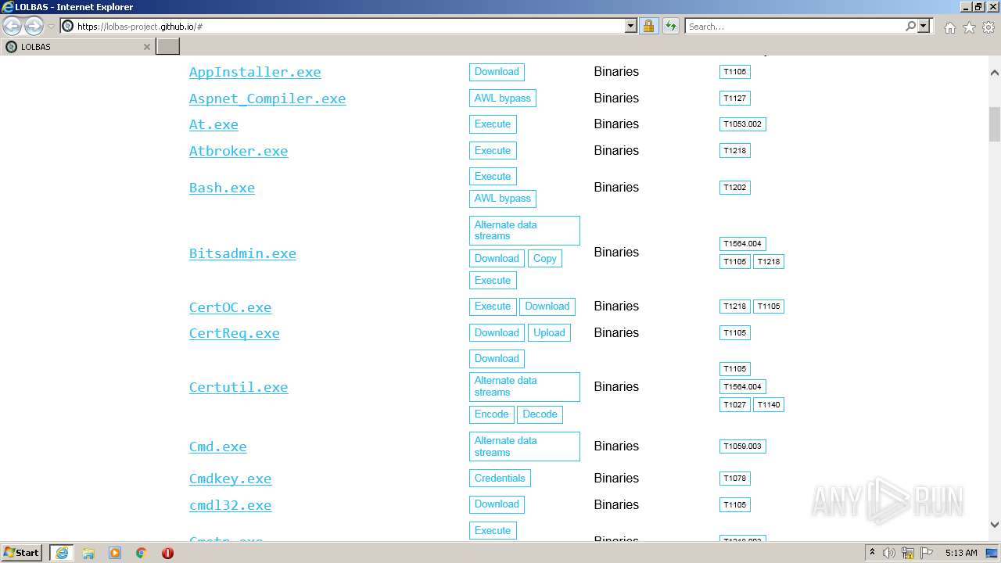Open the Bash.exe link

[222, 188]
